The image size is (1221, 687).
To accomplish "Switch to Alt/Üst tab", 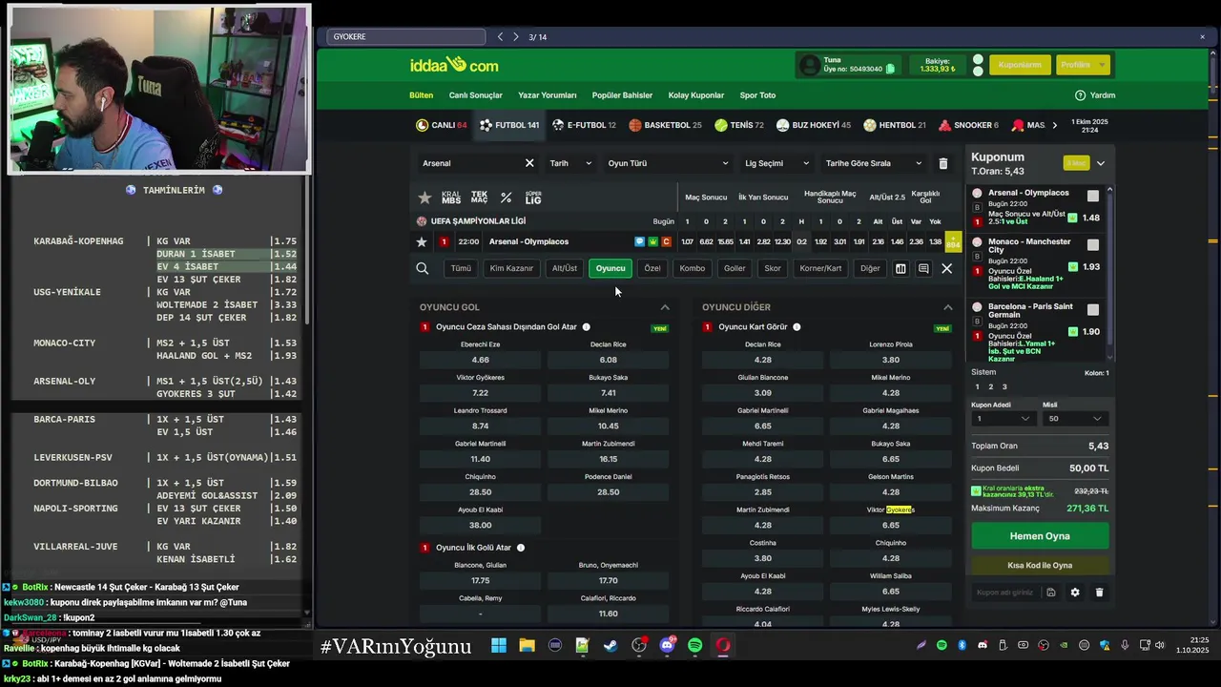I will 565,269.
